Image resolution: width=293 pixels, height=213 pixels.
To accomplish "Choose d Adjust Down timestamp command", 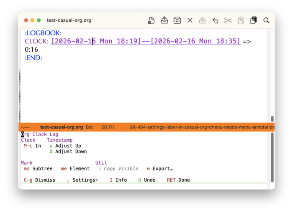I will point(68,152).
